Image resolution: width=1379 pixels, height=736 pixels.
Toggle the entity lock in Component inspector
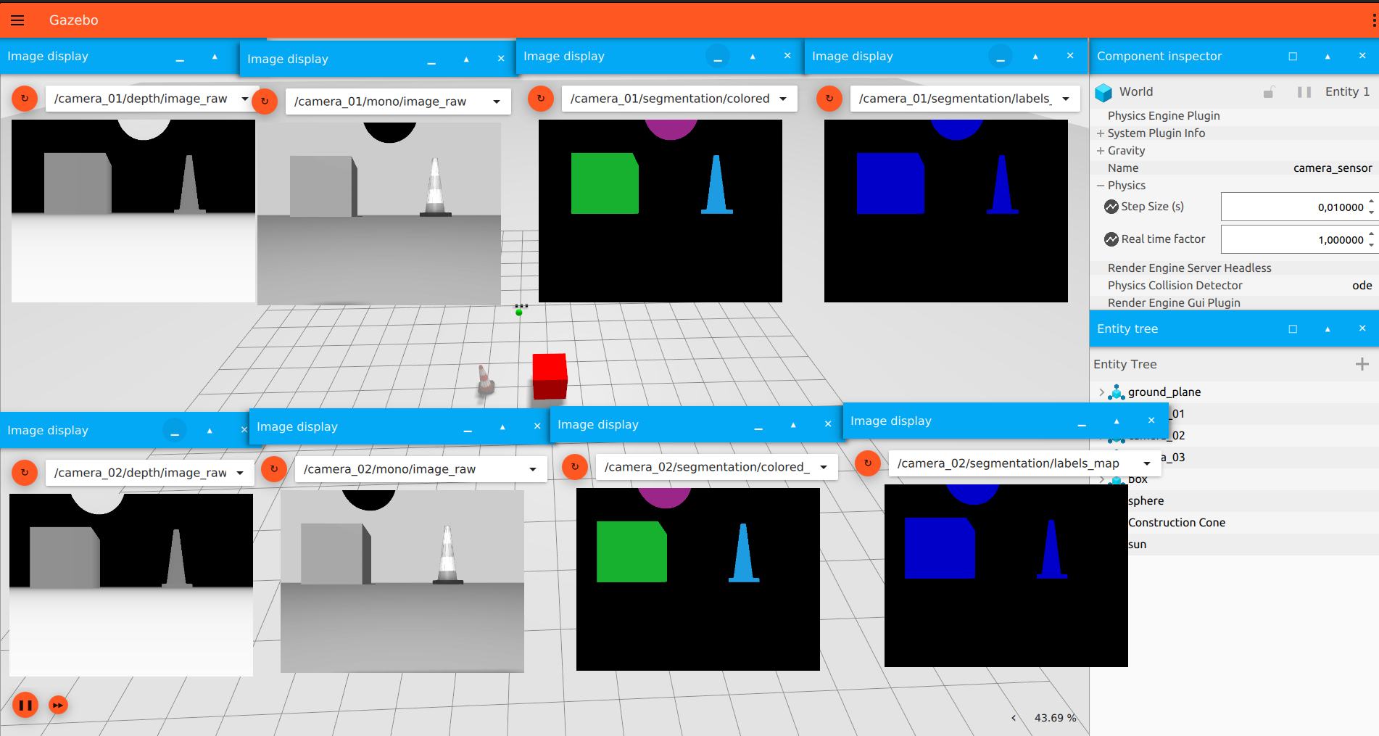[x=1269, y=92]
